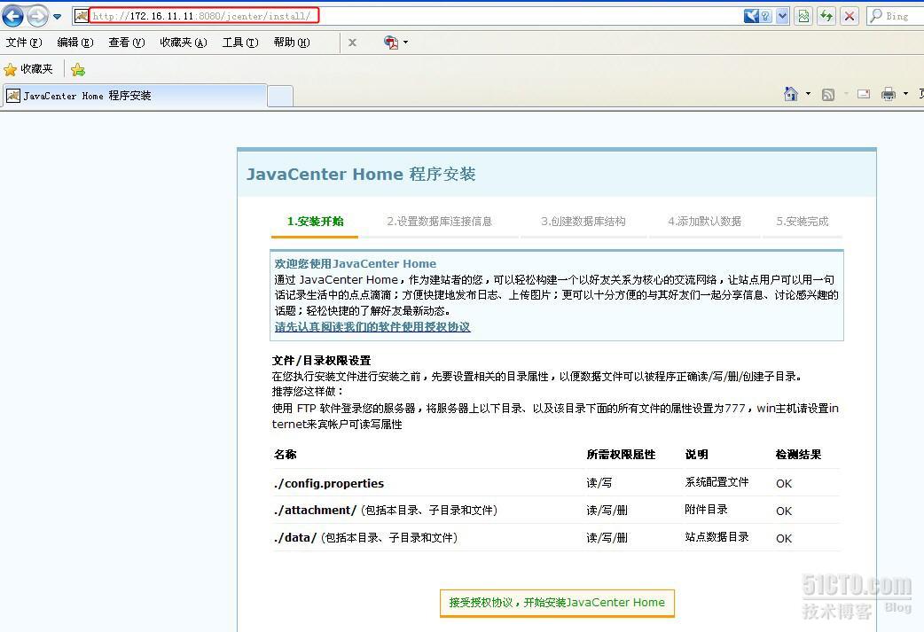Open the 工具(T) menu
Viewport: 924px width, 632px height.
pos(239,43)
